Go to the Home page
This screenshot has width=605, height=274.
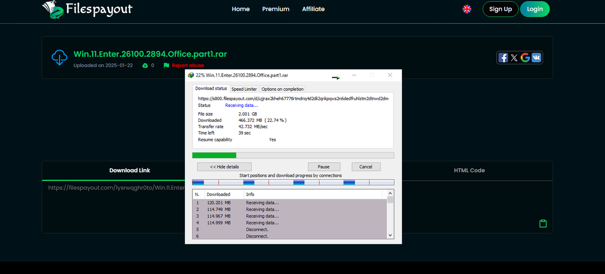point(241,9)
